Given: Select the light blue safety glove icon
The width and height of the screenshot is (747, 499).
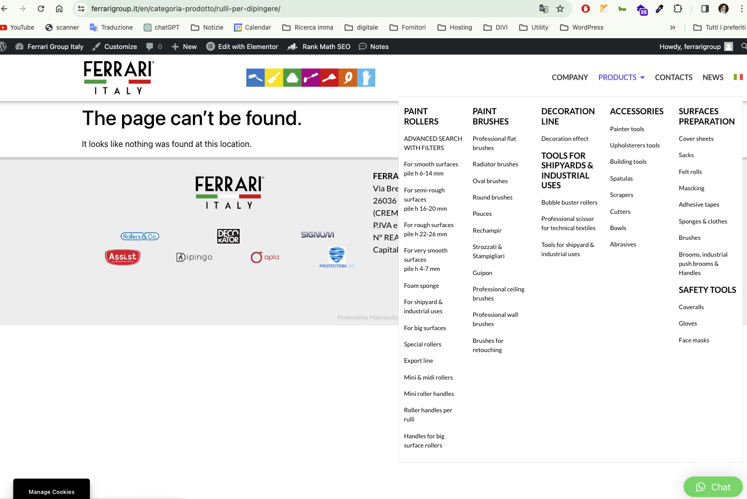Looking at the screenshot, I should coord(366,78).
